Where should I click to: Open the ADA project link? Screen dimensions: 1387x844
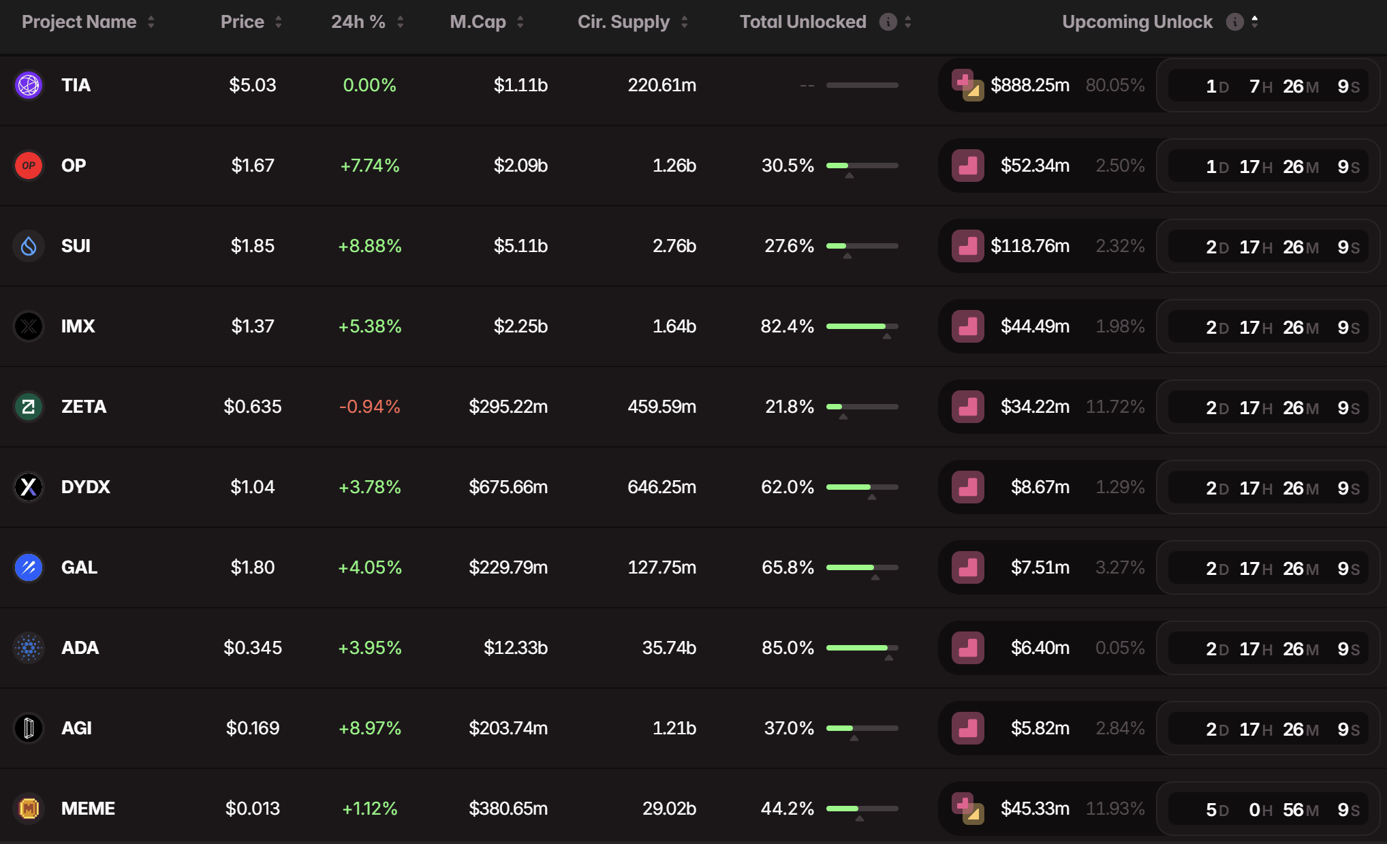[x=80, y=648]
